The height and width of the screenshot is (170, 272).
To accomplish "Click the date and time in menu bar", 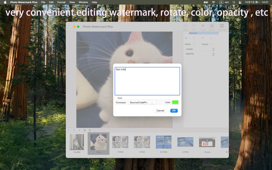I will [x=257, y=2].
